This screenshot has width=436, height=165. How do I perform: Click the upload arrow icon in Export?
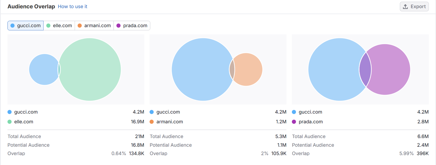pos(405,7)
